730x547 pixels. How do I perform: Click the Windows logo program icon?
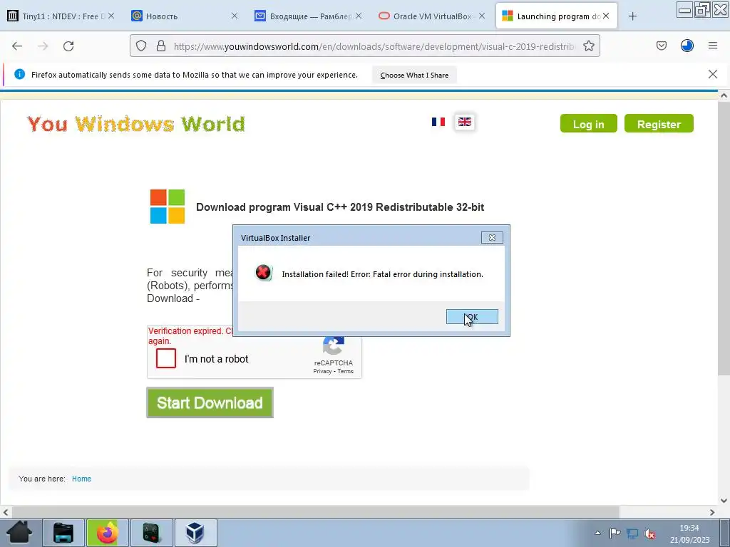[x=167, y=207]
